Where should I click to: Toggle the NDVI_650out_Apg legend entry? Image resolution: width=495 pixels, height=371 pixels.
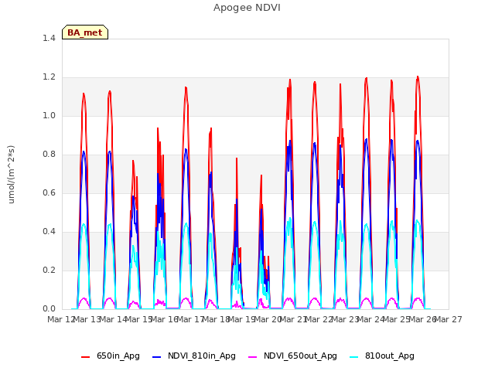point(292,356)
